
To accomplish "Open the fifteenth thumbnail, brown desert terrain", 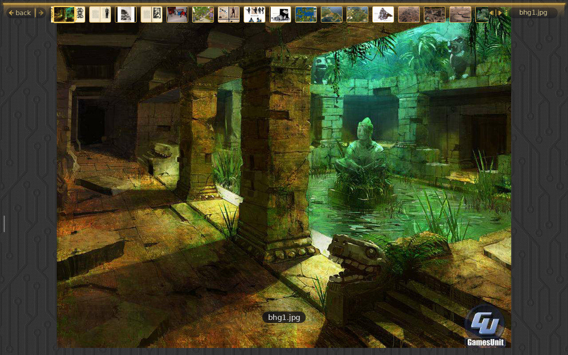I will 408,14.
